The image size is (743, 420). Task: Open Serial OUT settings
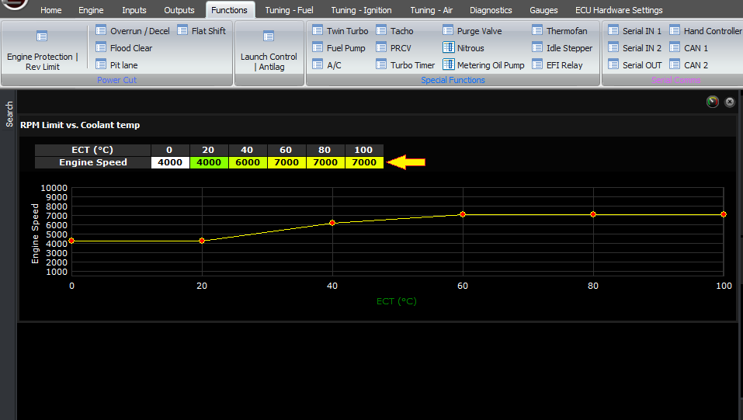point(634,65)
